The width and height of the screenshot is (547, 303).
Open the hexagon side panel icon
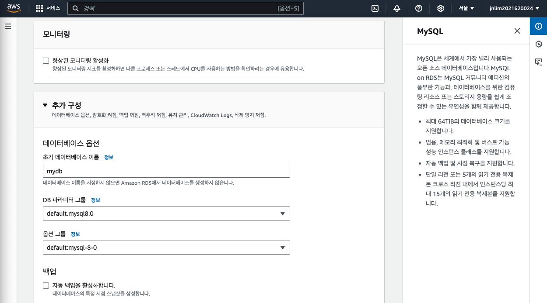(x=539, y=44)
